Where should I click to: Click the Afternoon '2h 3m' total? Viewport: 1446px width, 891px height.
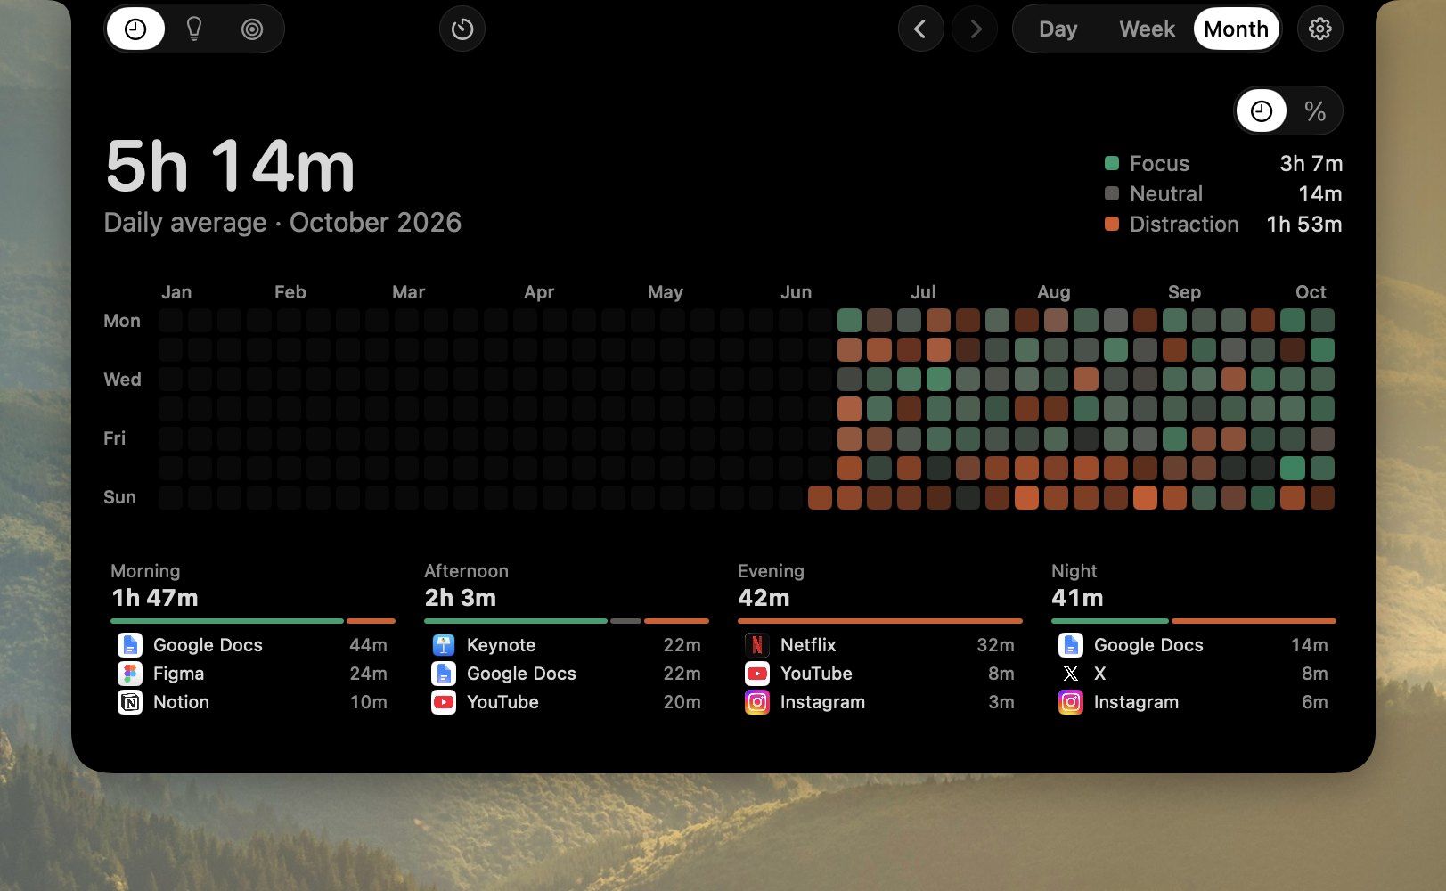(460, 598)
